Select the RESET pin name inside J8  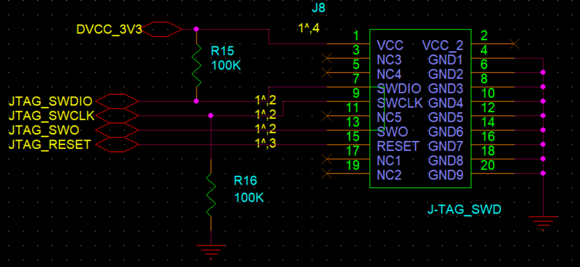[398, 147]
